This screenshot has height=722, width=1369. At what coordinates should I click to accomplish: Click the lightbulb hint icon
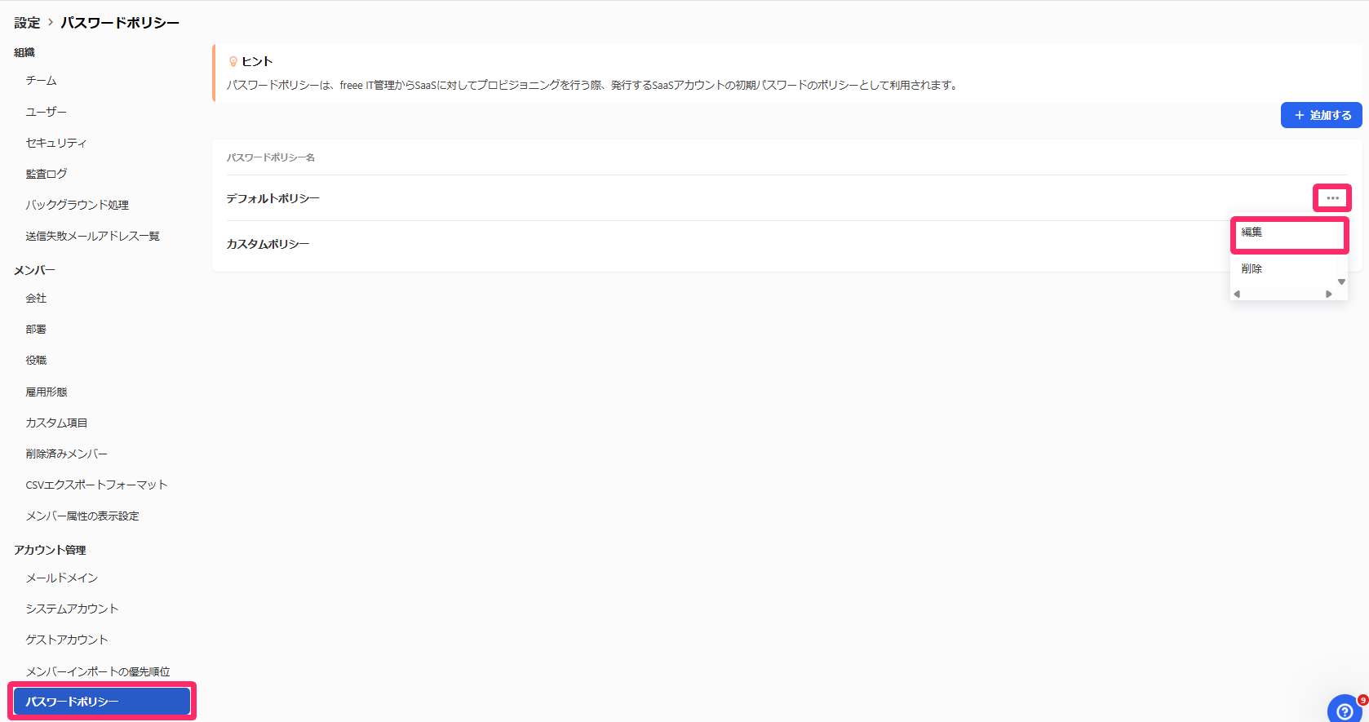233,61
